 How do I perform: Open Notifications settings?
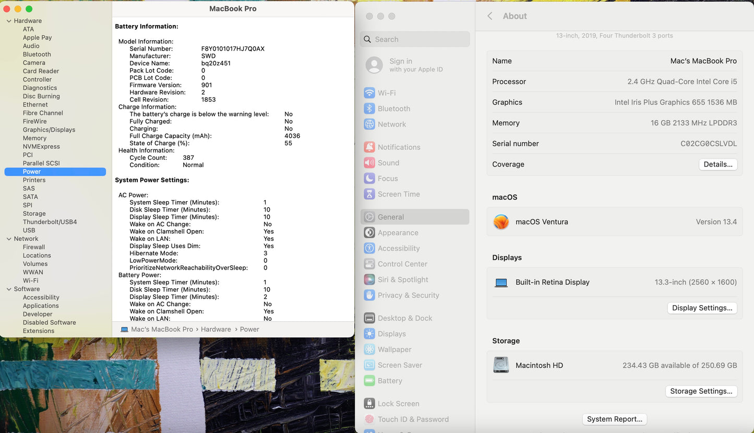[399, 147]
